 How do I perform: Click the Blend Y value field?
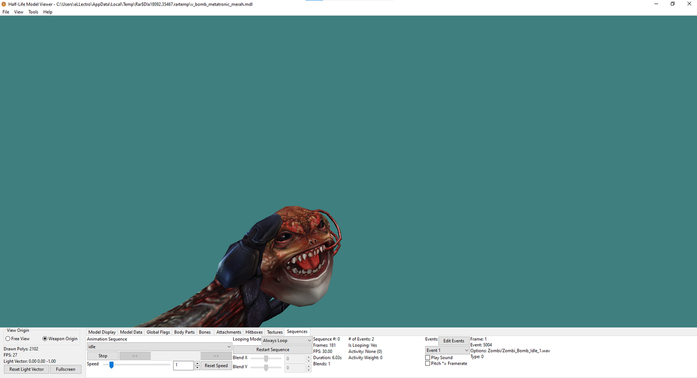pyautogui.click(x=295, y=368)
